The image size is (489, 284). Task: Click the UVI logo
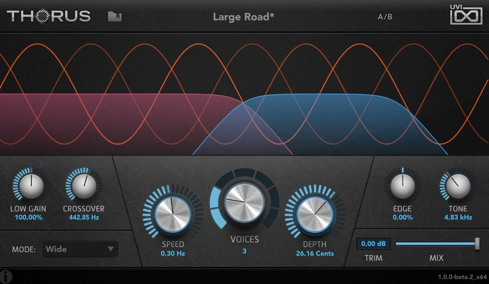tap(466, 15)
